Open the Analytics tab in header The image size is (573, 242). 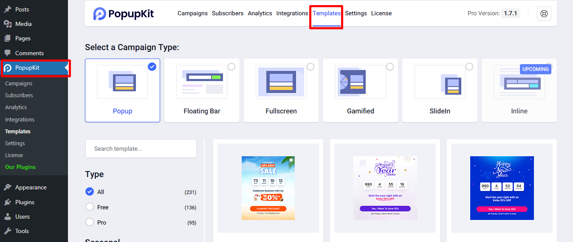coord(260,13)
